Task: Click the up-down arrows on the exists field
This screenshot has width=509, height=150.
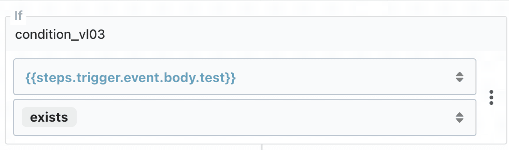Action: (x=459, y=118)
